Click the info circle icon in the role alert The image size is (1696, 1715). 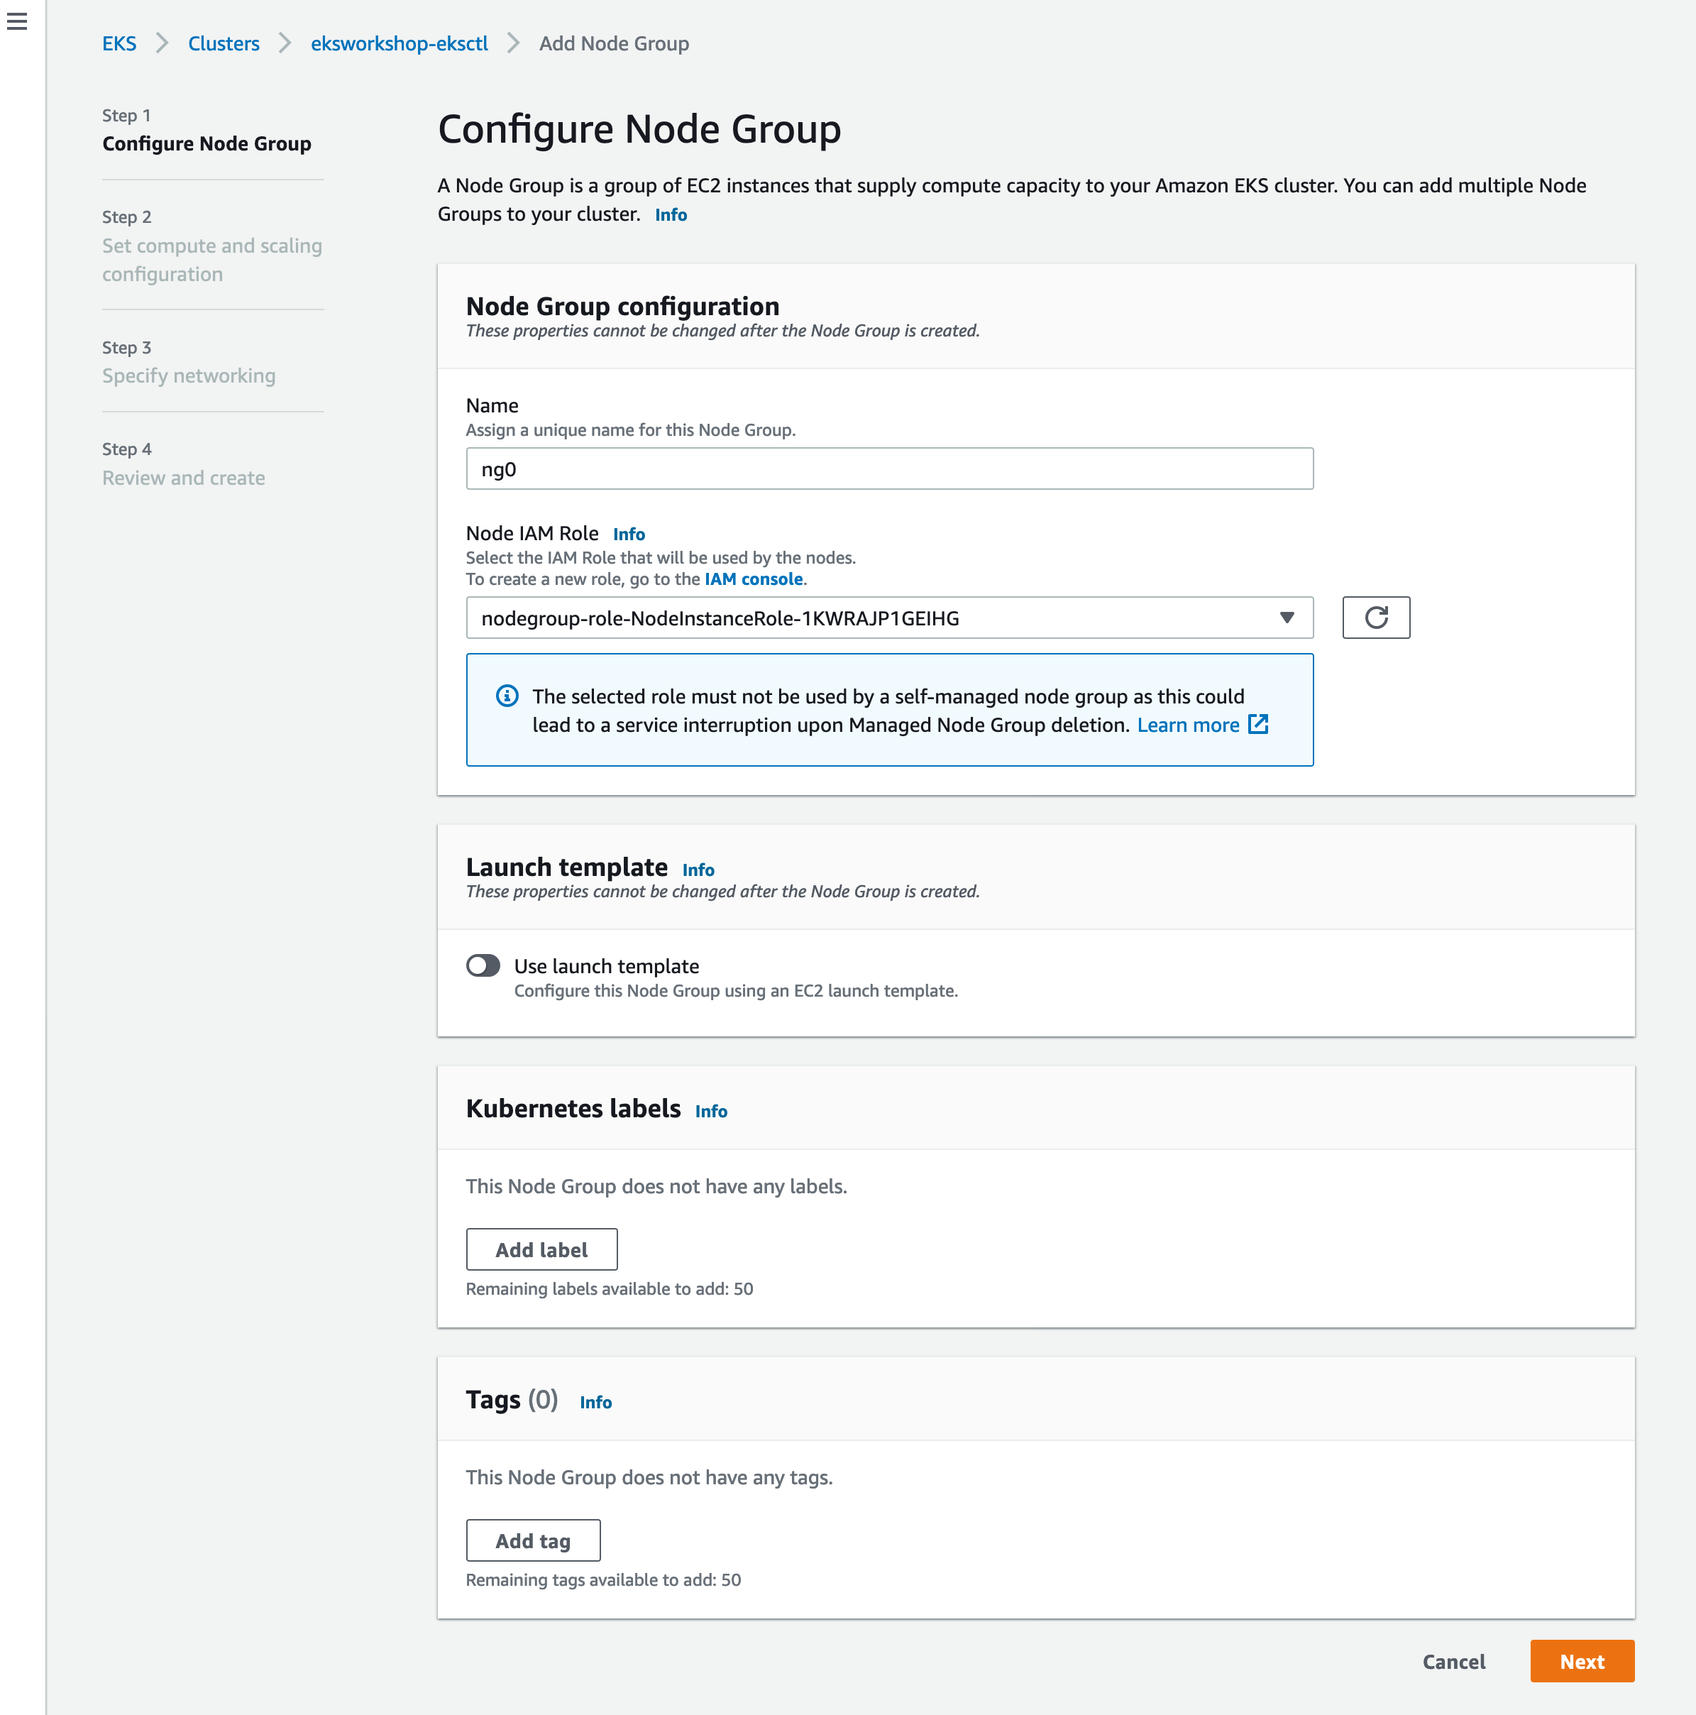click(507, 696)
